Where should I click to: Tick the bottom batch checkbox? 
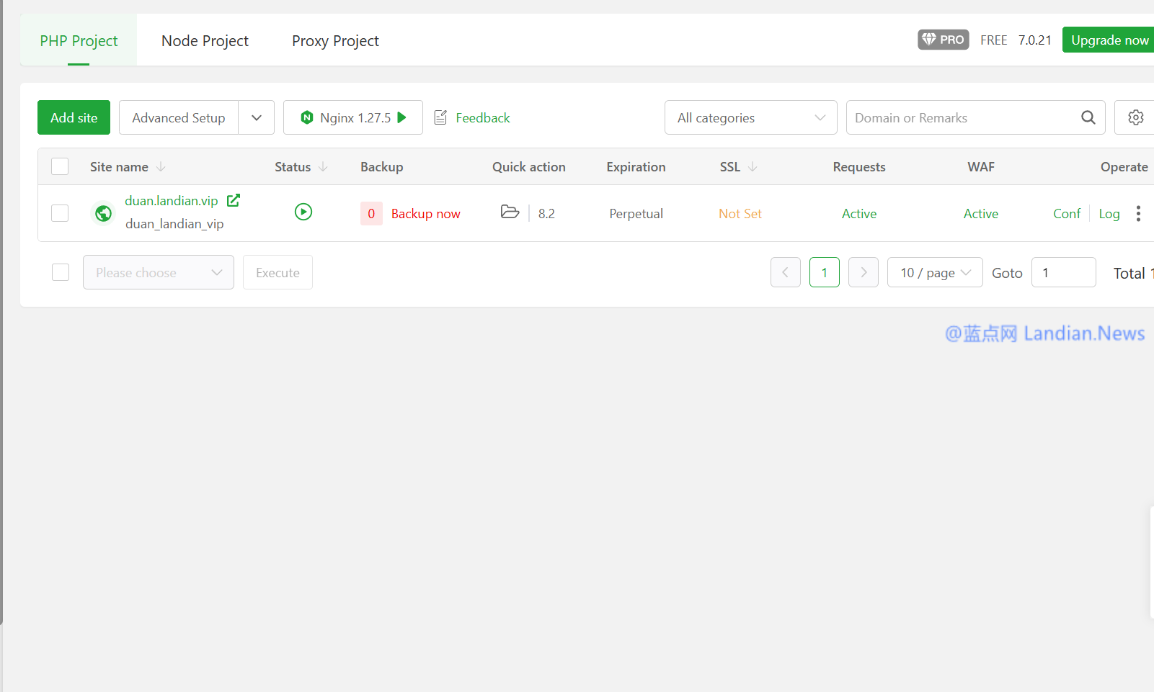coord(61,272)
